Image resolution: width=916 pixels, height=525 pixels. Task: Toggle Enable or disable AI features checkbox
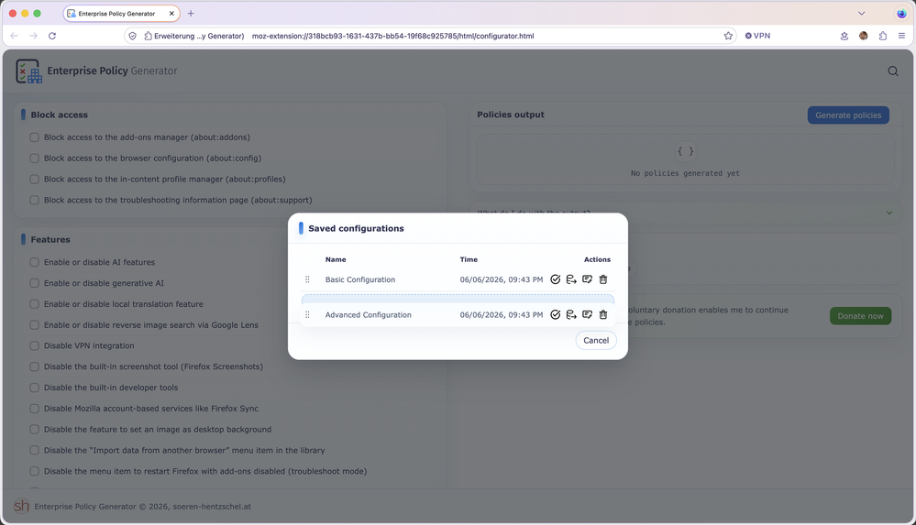35,262
